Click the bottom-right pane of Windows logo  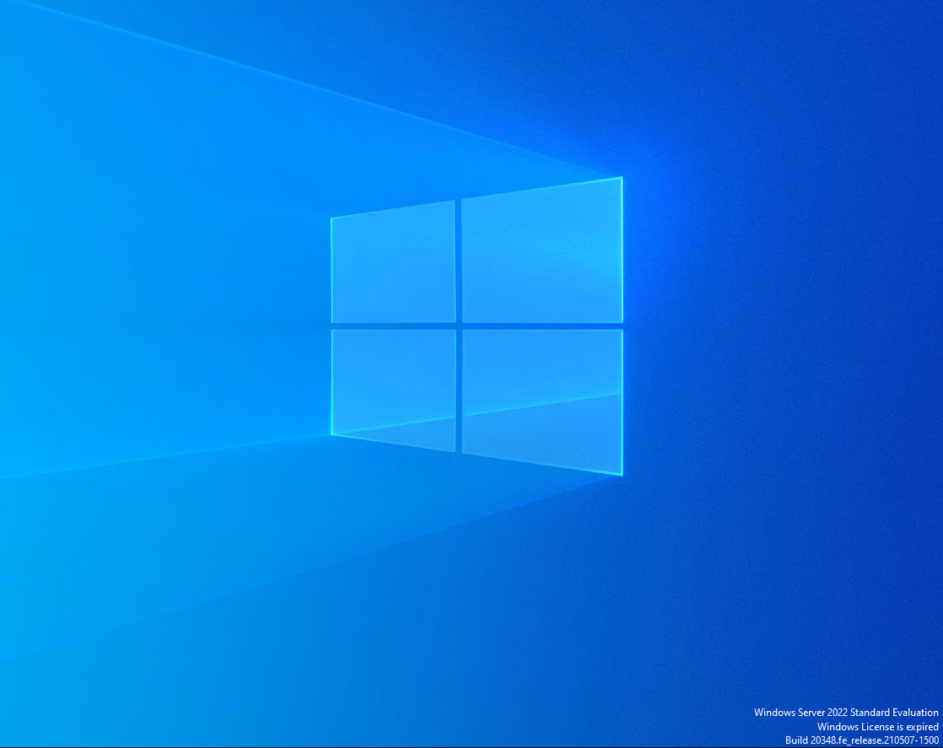click(542, 398)
